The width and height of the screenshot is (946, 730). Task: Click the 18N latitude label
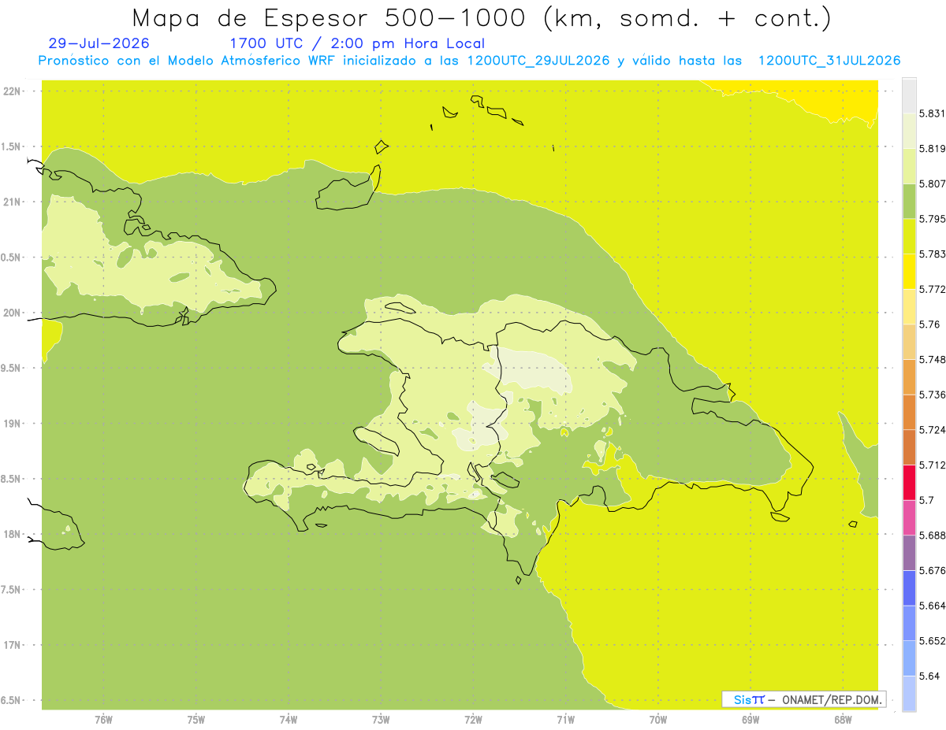pyautogui.click(x=13, y=535)
